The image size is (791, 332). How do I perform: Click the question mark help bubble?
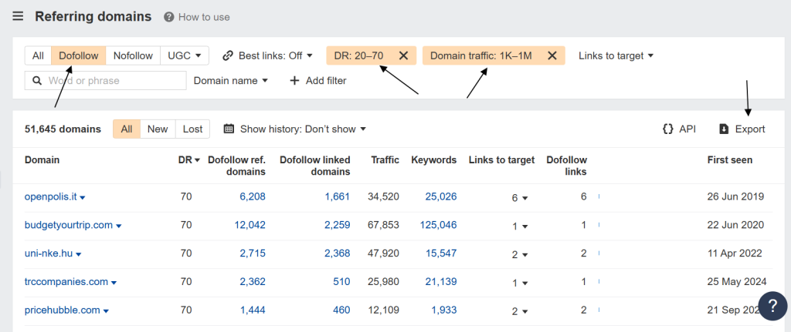(x=772, y=306)
